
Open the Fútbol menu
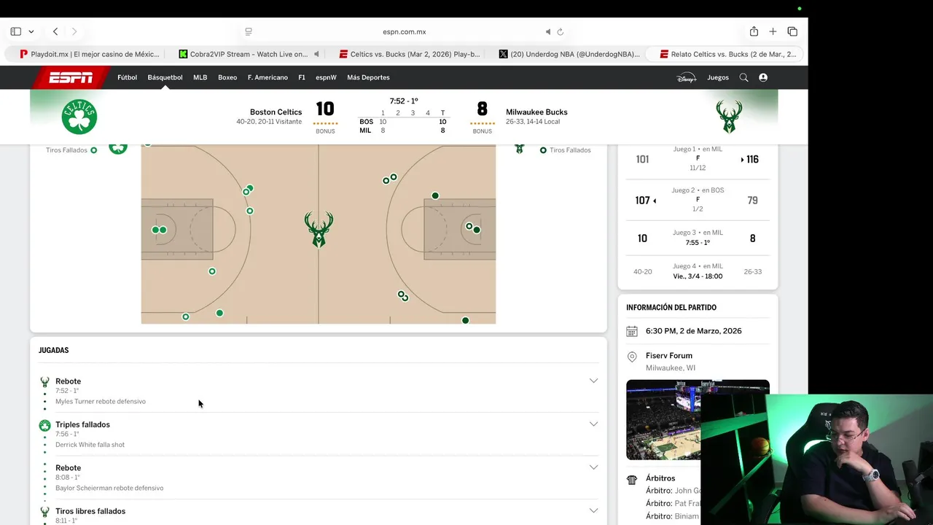(127, 77)
